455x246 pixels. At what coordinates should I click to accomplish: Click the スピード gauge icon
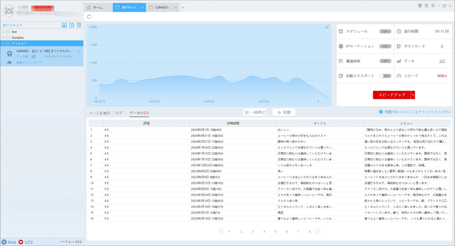coord(399,76)
